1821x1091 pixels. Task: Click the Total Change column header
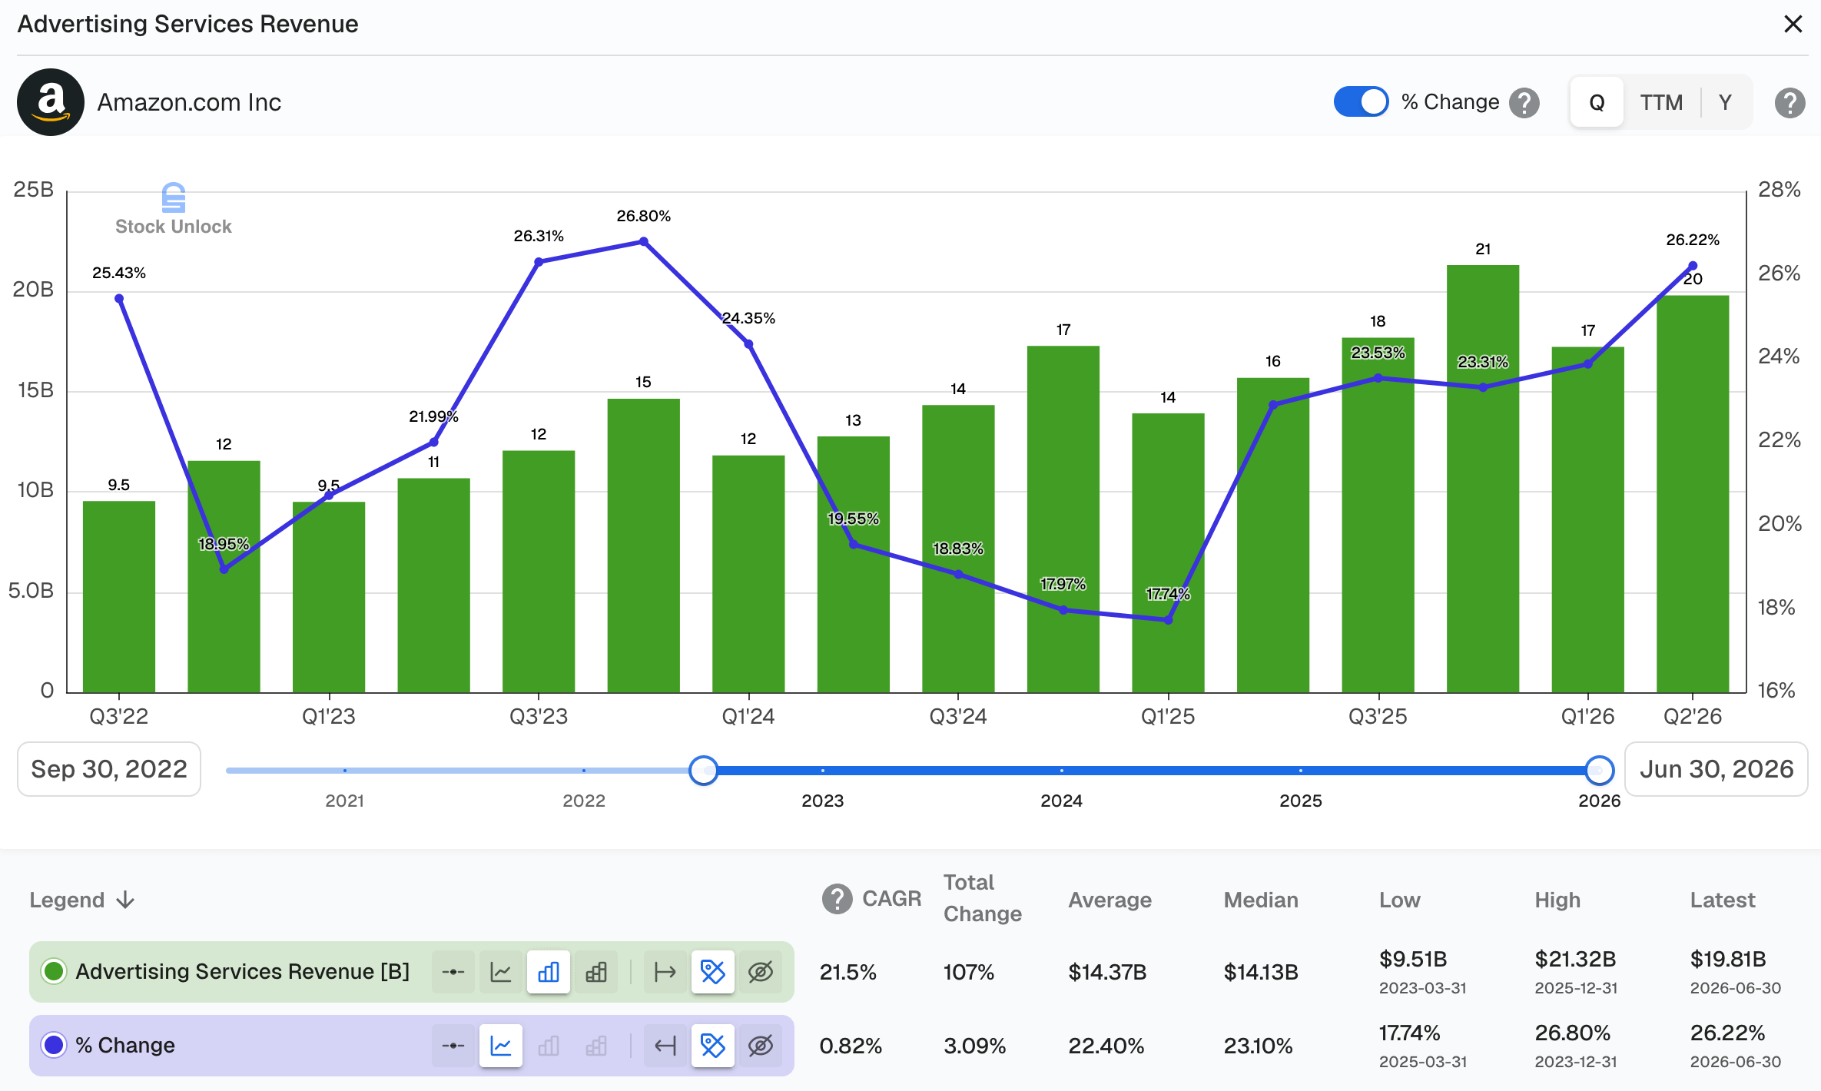983,898
